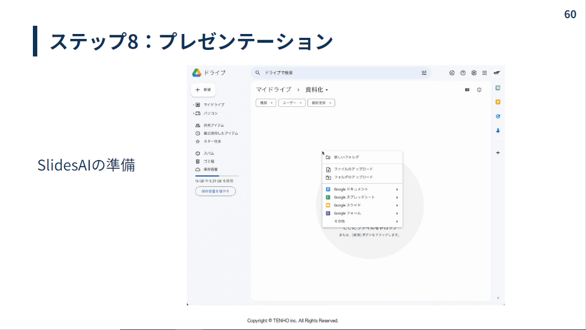Expand the パソコン tree arrow
The height and width of the screenshot is (330, 586).
pos(194,113)
